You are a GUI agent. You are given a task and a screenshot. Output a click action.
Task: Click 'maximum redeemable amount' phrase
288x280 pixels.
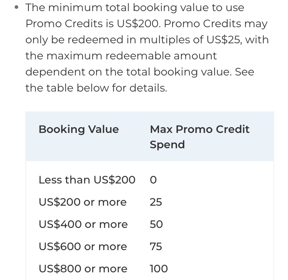tap(131, 56)
